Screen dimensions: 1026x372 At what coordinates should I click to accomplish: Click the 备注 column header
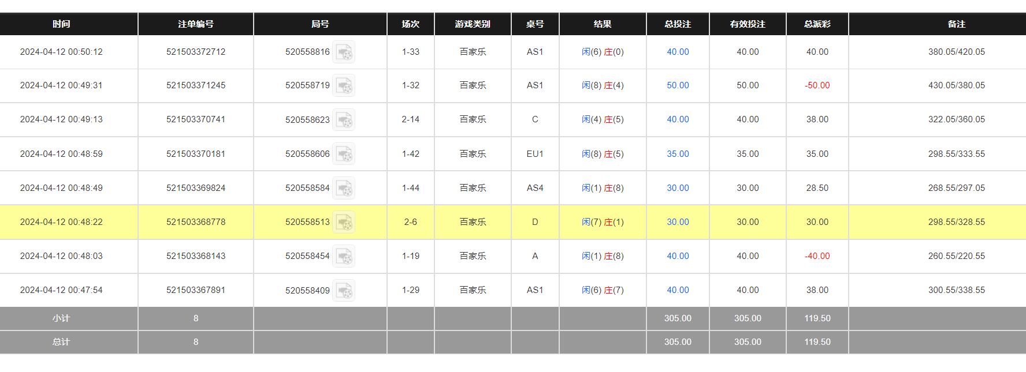click(956, 24)
